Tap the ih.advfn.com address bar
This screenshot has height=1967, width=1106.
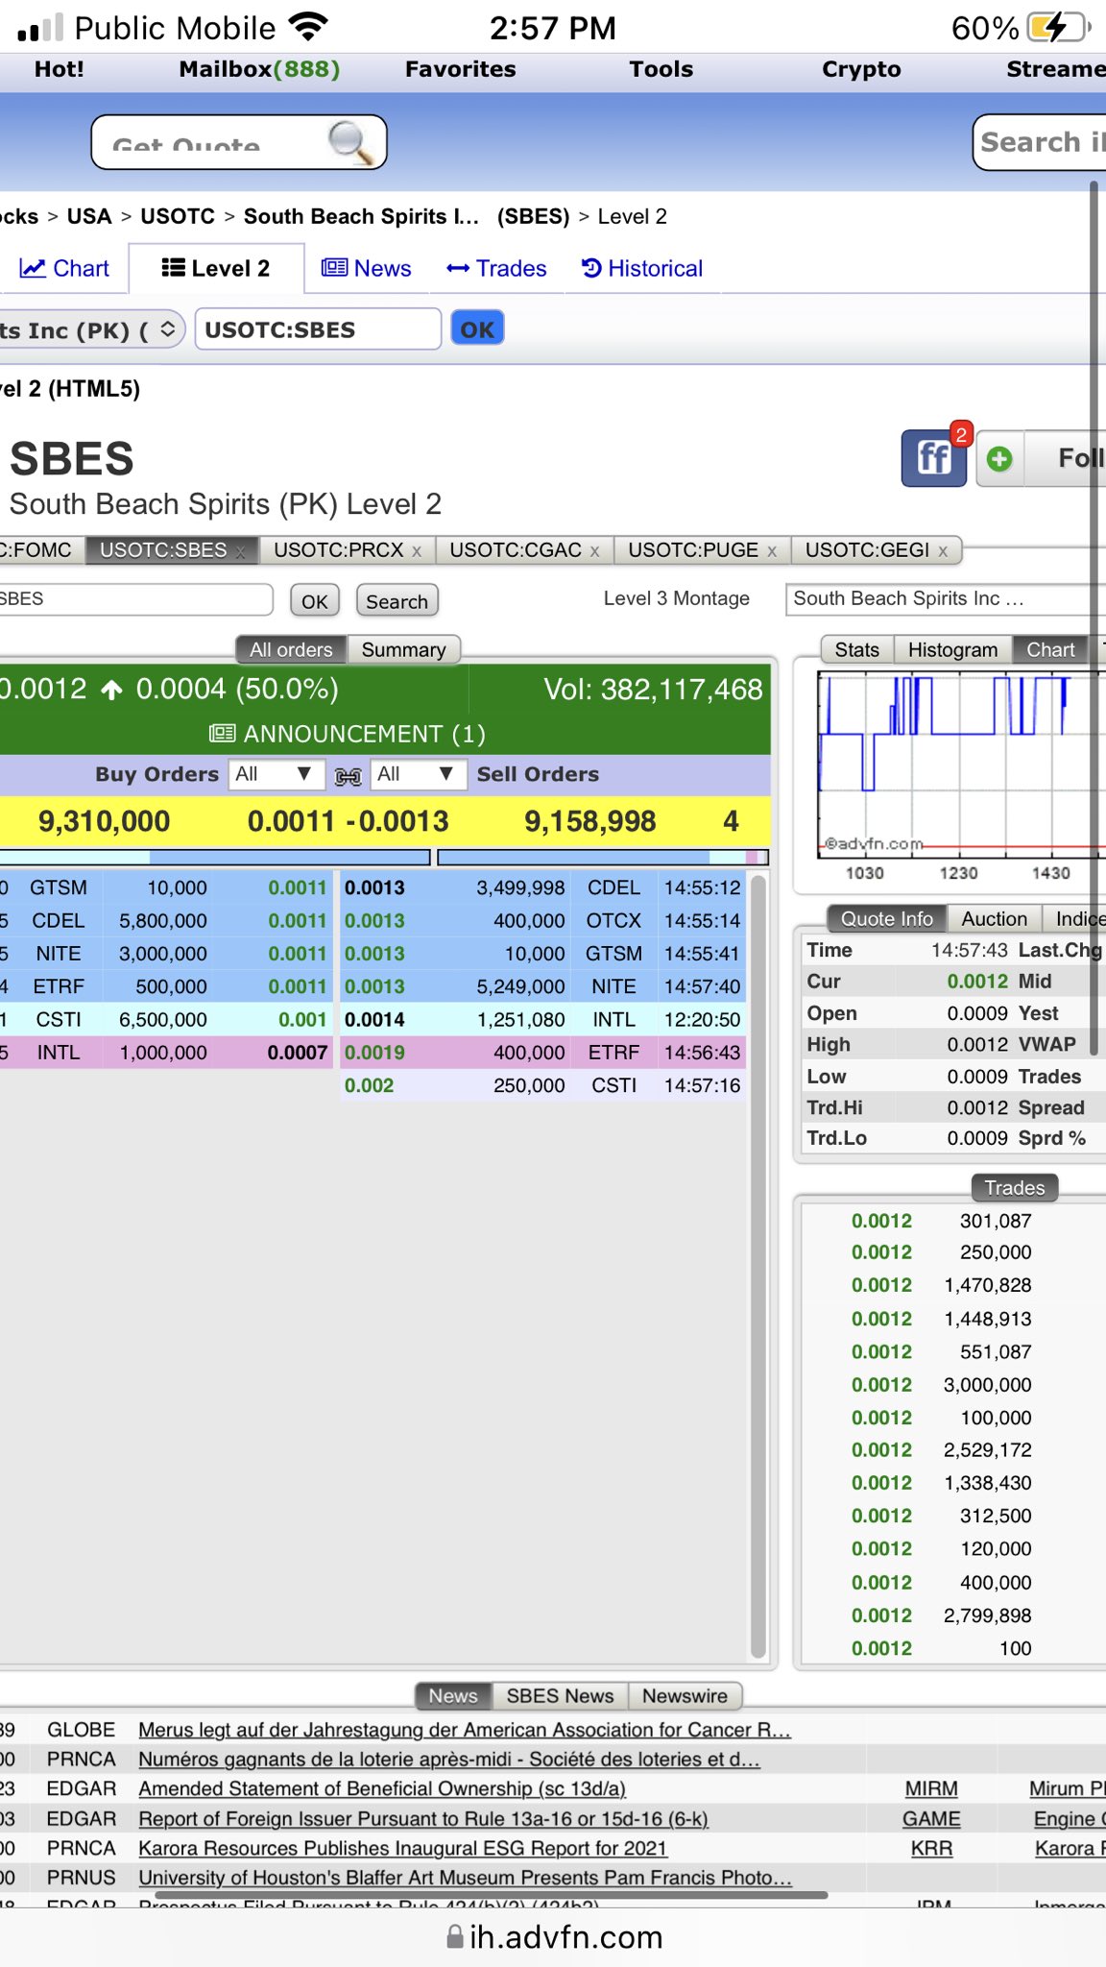554,1937
